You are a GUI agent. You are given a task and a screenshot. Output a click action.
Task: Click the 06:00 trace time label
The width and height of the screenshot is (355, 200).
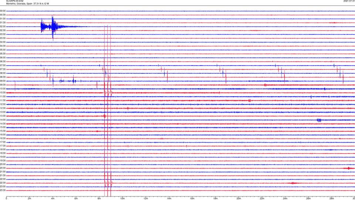click(3, 58)
